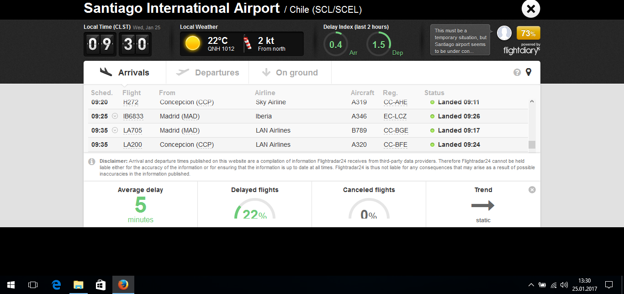Open registration CC-BGE link
This screenshot has height=294, width=624.
click(396, 130)
